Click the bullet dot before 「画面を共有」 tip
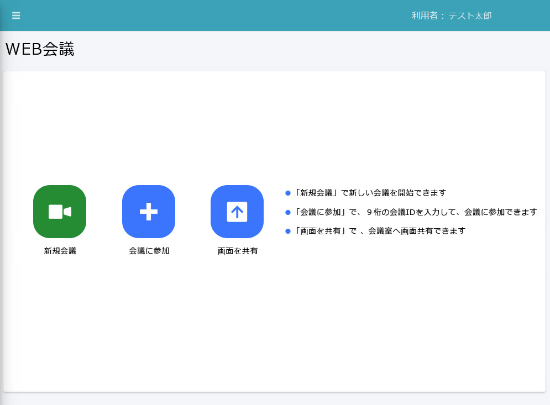 (287, 231)
